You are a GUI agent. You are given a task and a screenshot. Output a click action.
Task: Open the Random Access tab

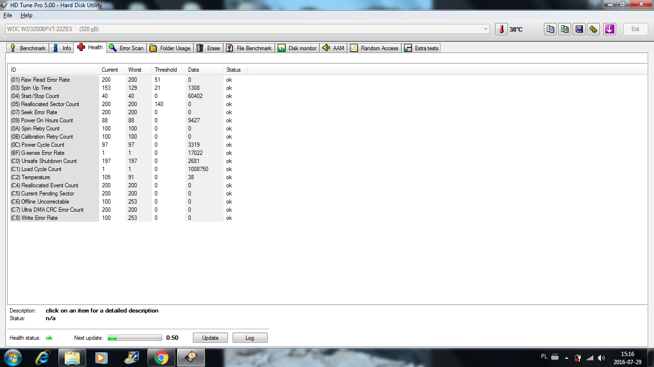(x=374, y=48)
